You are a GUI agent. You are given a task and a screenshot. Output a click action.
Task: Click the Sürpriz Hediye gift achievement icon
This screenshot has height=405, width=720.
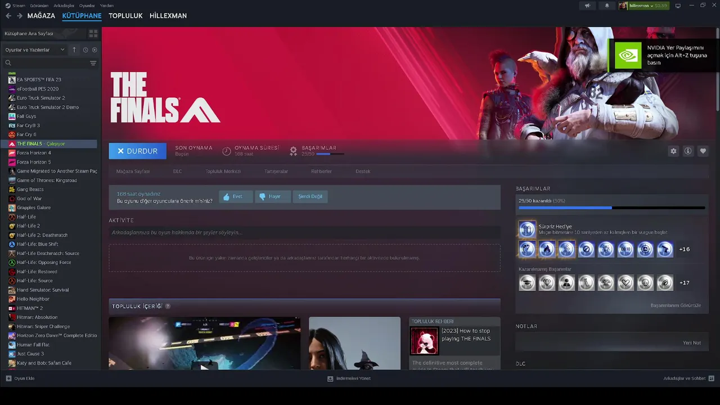pyautogui.click(x=527, y=229)
